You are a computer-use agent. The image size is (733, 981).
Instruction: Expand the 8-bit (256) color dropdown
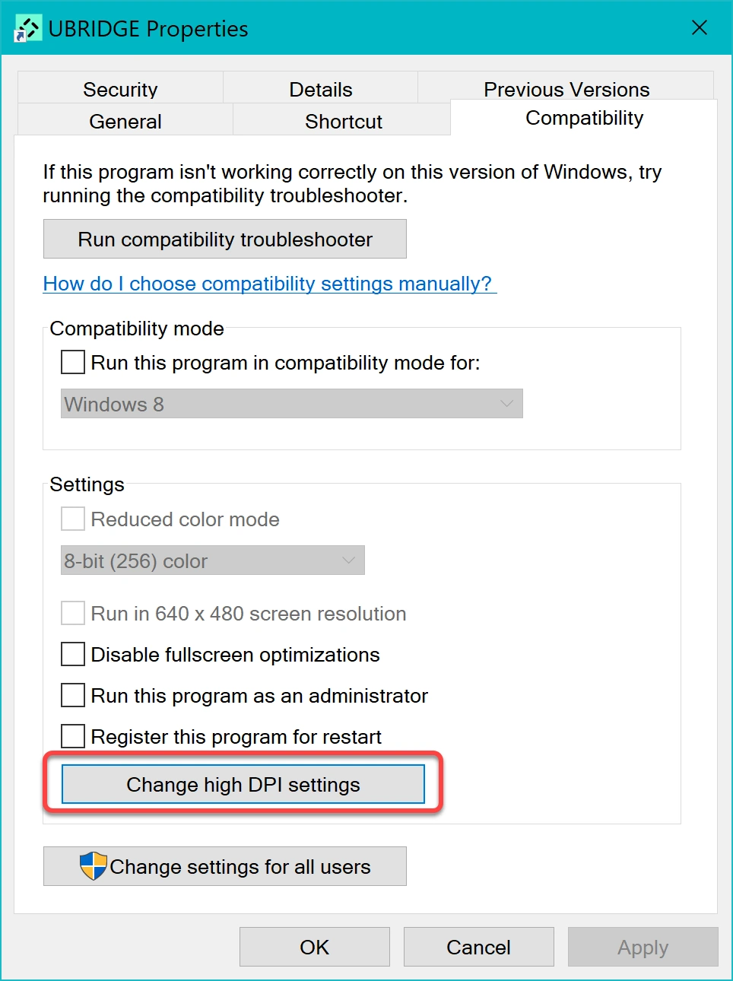pos(212,560)
